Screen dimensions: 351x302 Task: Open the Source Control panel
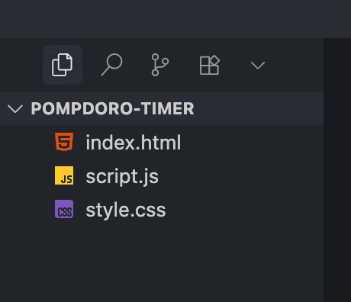160,65
